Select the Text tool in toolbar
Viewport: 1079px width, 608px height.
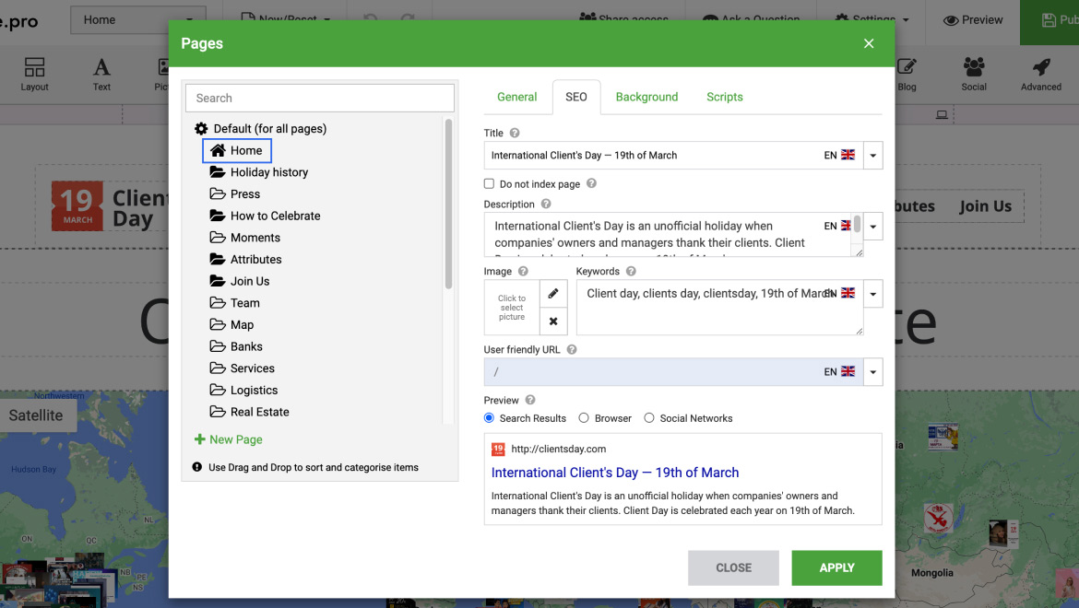(x=101, y=74)
